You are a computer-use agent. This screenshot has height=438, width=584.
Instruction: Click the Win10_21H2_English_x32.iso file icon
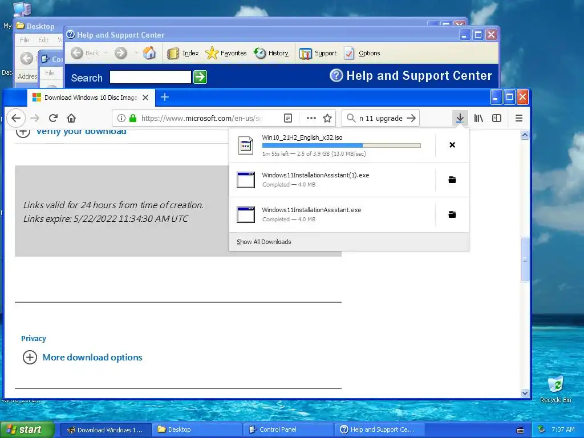tap(246, 145)
